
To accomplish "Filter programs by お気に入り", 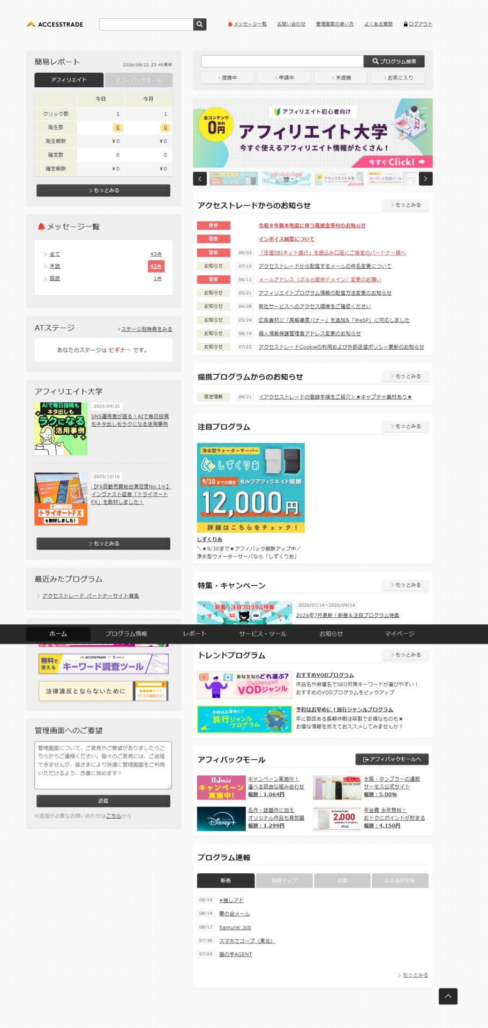I will coord(398,78).
